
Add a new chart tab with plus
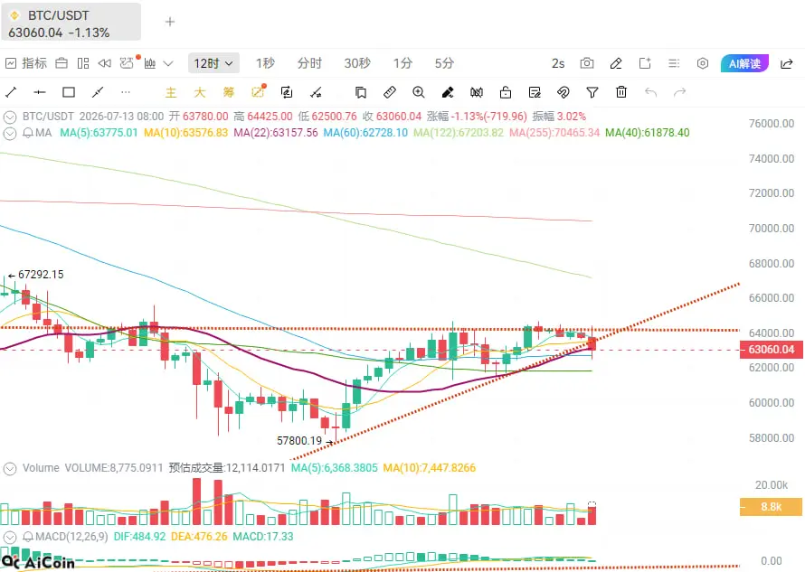point(170,22)
